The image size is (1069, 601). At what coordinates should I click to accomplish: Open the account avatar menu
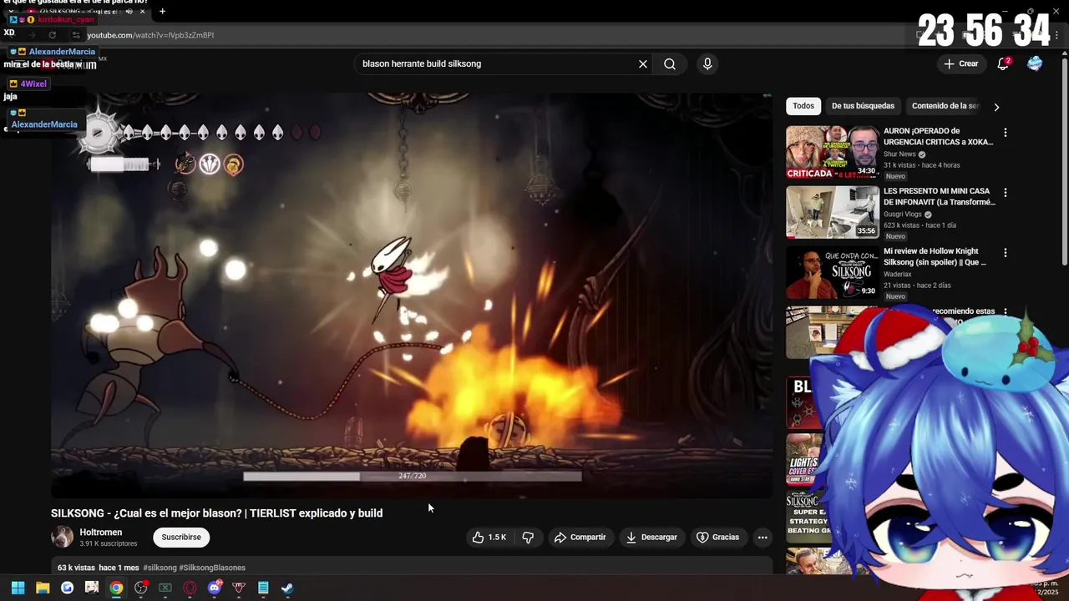(1035, 64)
